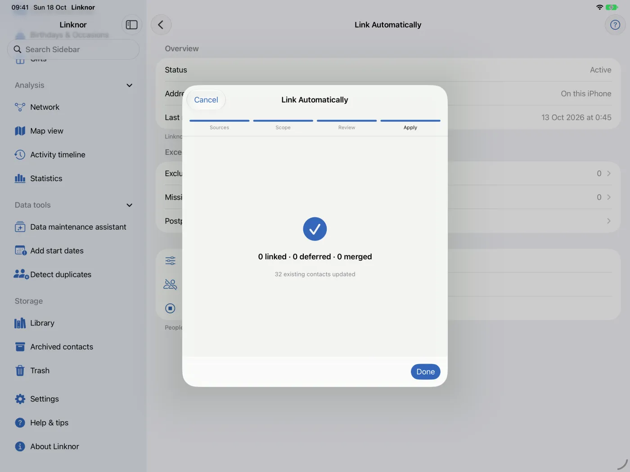
Task: Open the Detect duplicates people icon
Action: [21, 275]
